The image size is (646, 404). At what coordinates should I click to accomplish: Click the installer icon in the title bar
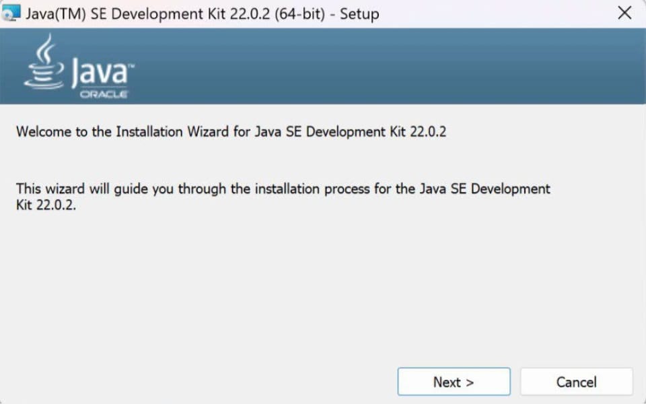point(12,13)
